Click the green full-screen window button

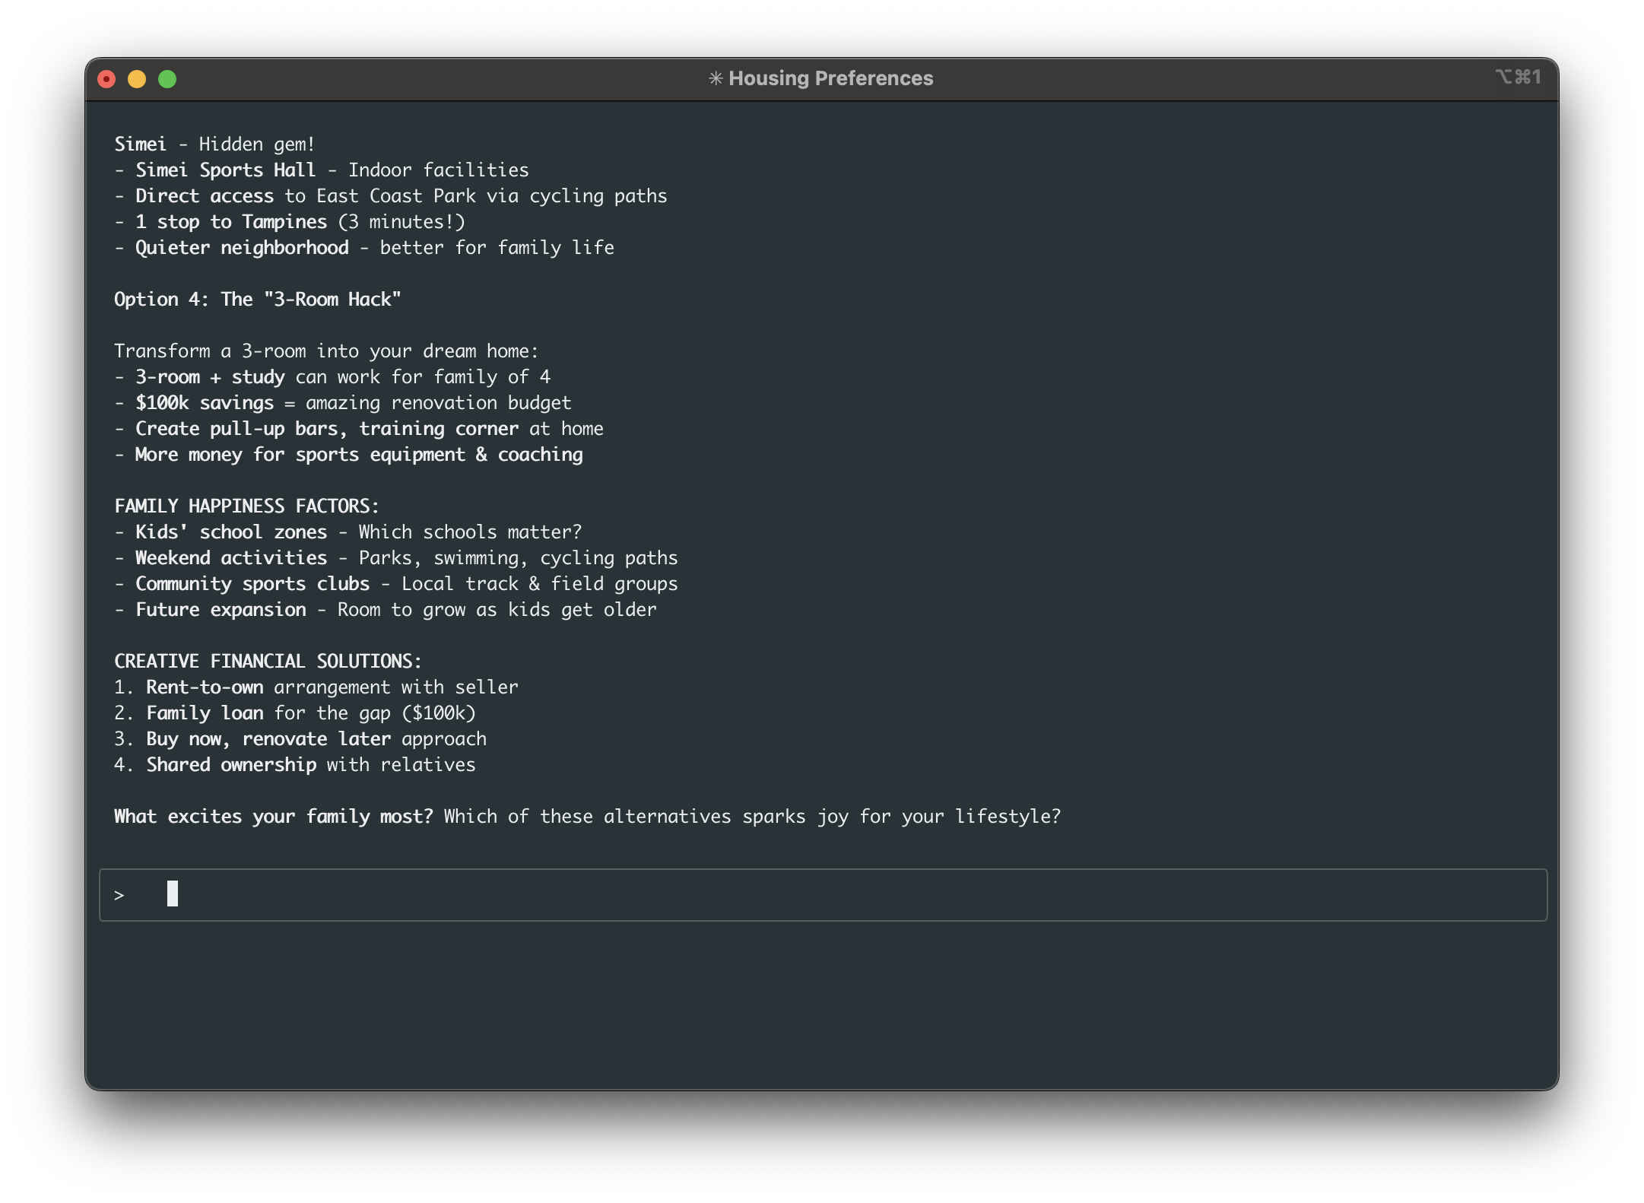[167, 78]
